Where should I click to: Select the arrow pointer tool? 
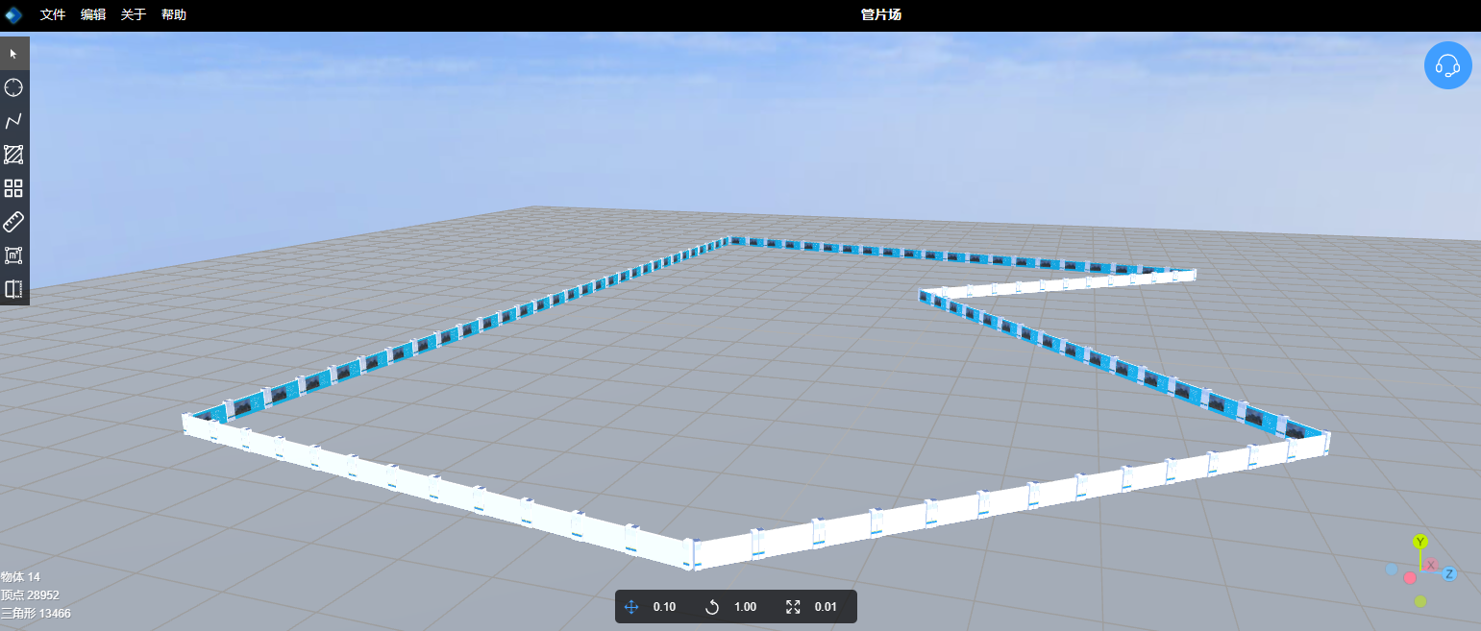[x=14, y=54]
